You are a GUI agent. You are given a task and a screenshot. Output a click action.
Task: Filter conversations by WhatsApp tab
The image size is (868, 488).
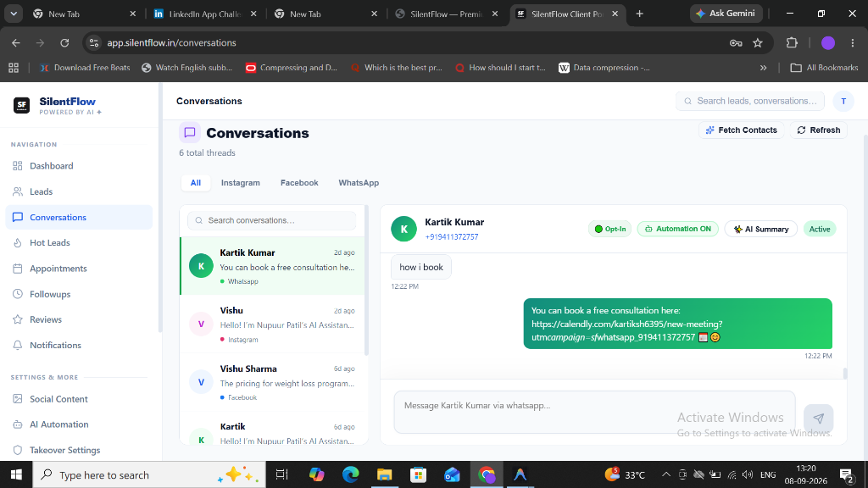359,183
